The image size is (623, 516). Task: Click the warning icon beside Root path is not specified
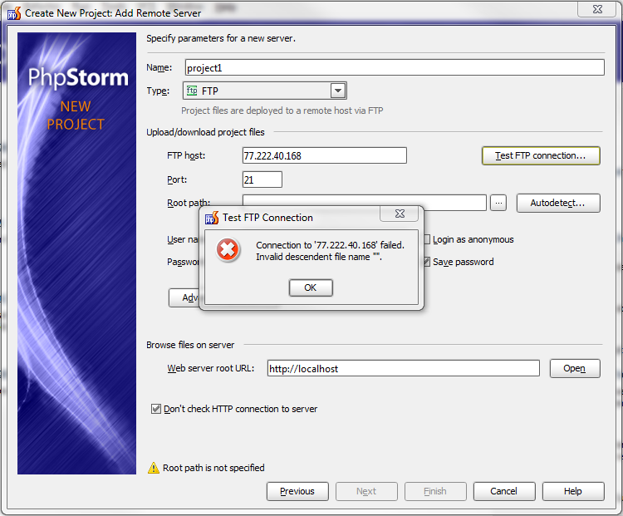click(154, 468)
